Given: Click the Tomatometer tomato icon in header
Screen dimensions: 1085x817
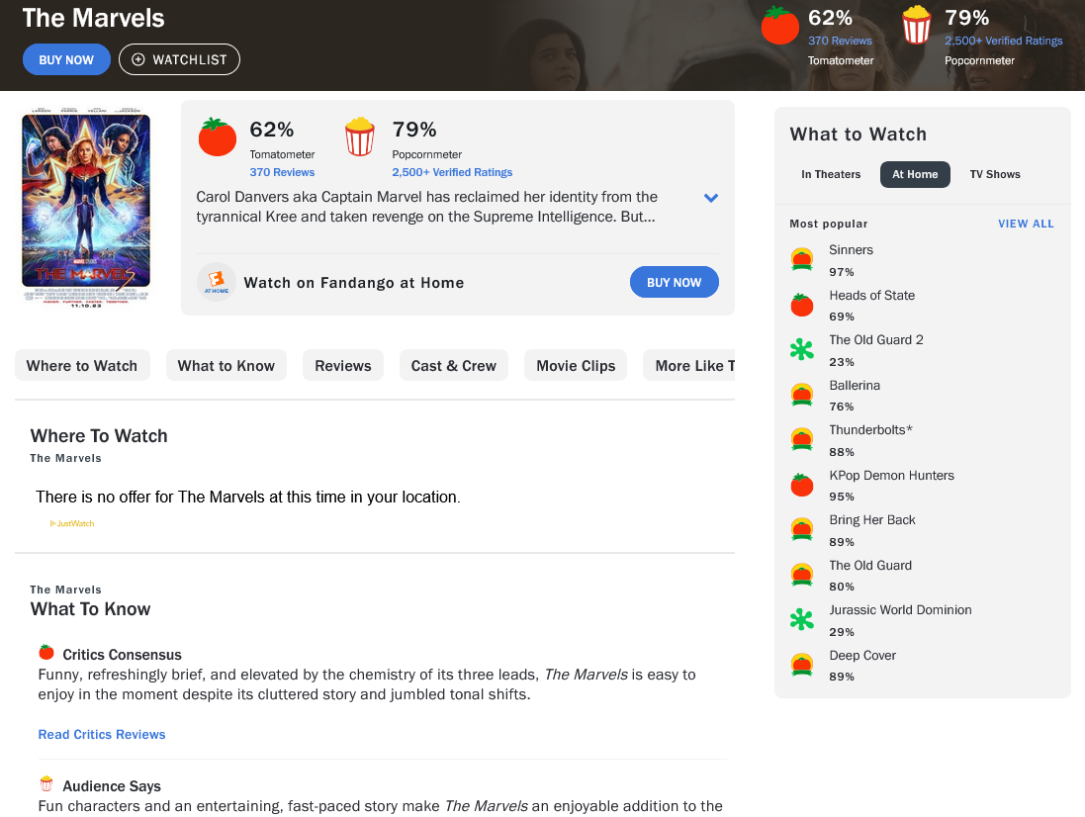Looking at the screenshot, I should tap(779, 25).
